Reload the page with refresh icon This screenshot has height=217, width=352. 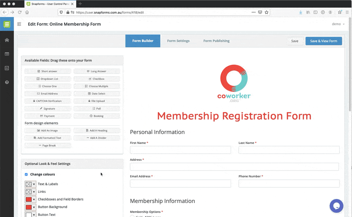pyautogui.click(x=20, y=12)
